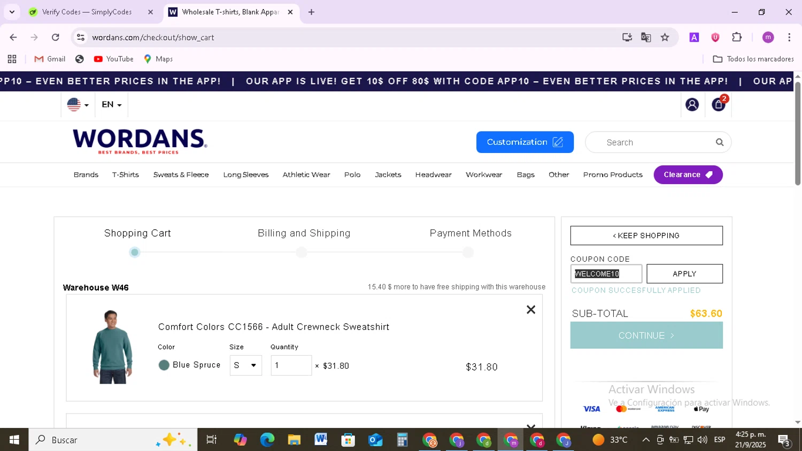
Task: Open Calculator from taskbar
Action: tap(402, 440)
